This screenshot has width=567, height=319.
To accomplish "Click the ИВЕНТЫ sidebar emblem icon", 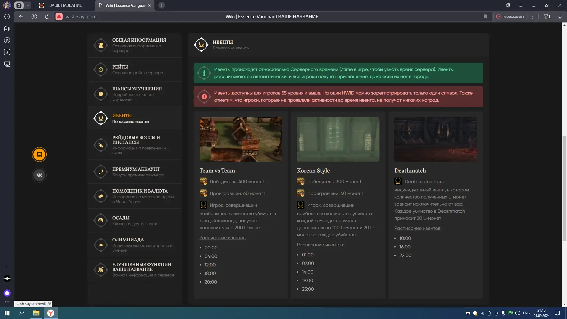I will coord(101,118).
